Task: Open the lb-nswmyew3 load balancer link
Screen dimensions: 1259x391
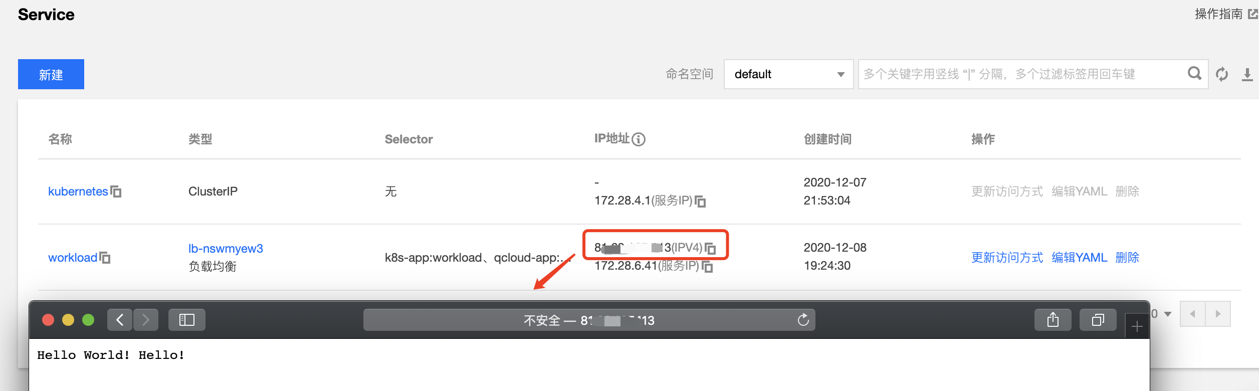Action: 226,249
